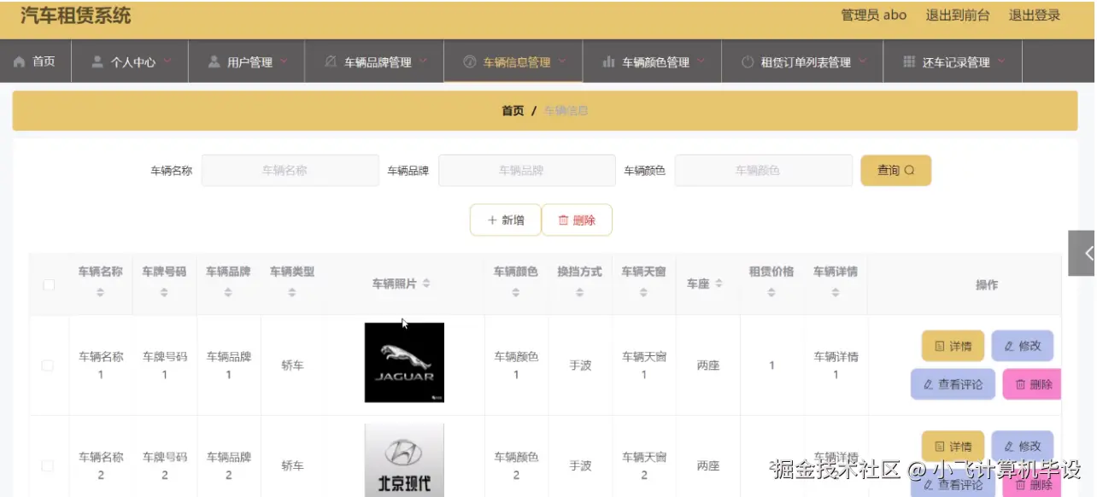This screenshot has width=1097, height=497.
Task: Click the icon beside 车辆品牌管理
Action: 331,61
